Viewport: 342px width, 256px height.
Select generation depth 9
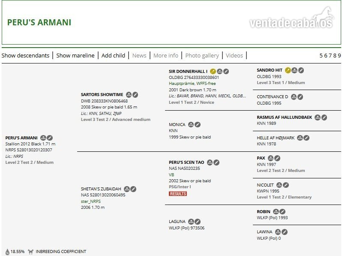[x=339, y=56]
